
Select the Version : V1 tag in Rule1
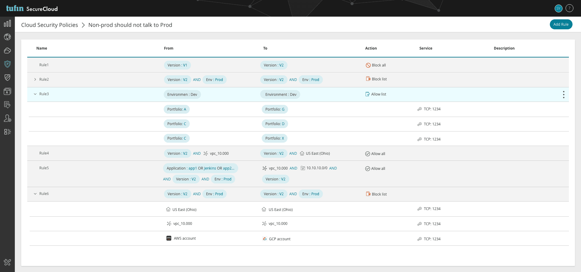[177, 65]
